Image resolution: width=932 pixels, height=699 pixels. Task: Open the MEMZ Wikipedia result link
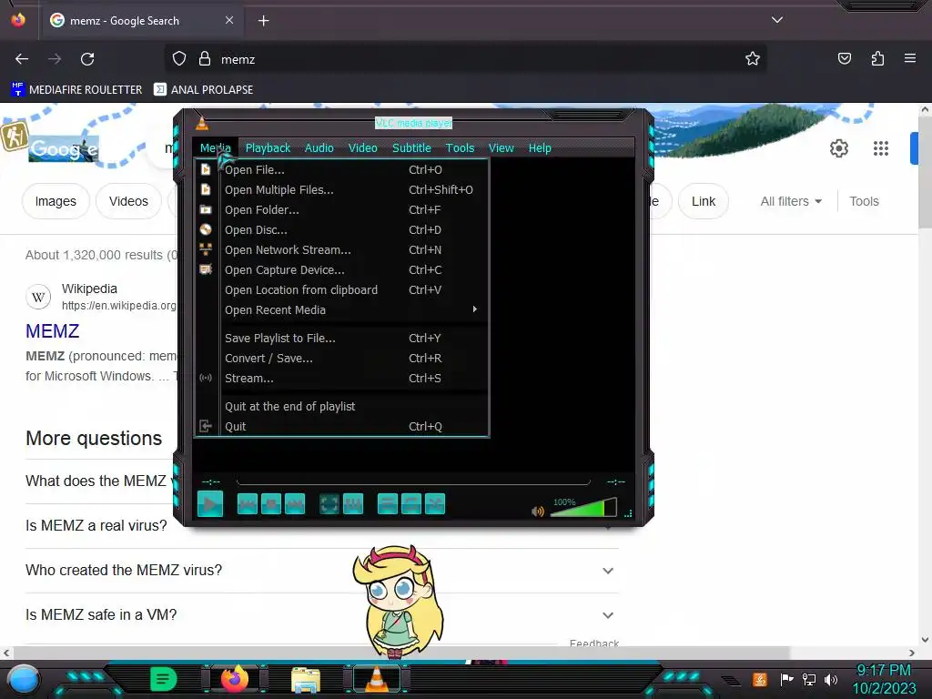pyautogui.click(x=52, y=331)
